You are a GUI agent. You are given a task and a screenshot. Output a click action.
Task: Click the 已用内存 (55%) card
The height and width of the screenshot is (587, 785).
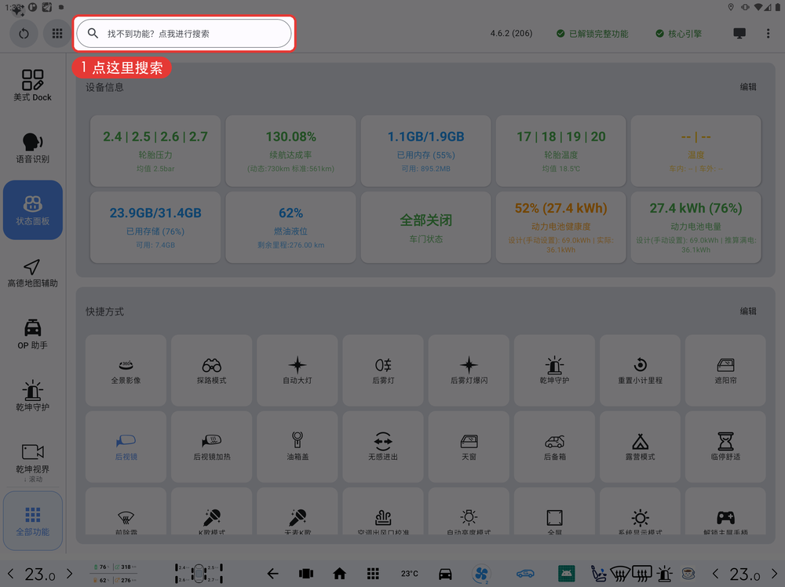click(425, 151)
